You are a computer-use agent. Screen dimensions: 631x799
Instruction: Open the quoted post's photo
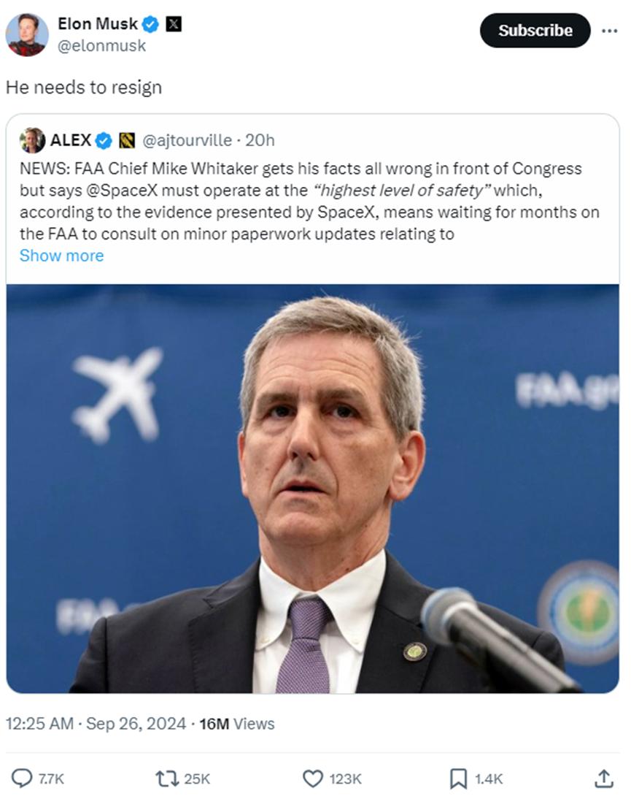[x=312, y=488]
